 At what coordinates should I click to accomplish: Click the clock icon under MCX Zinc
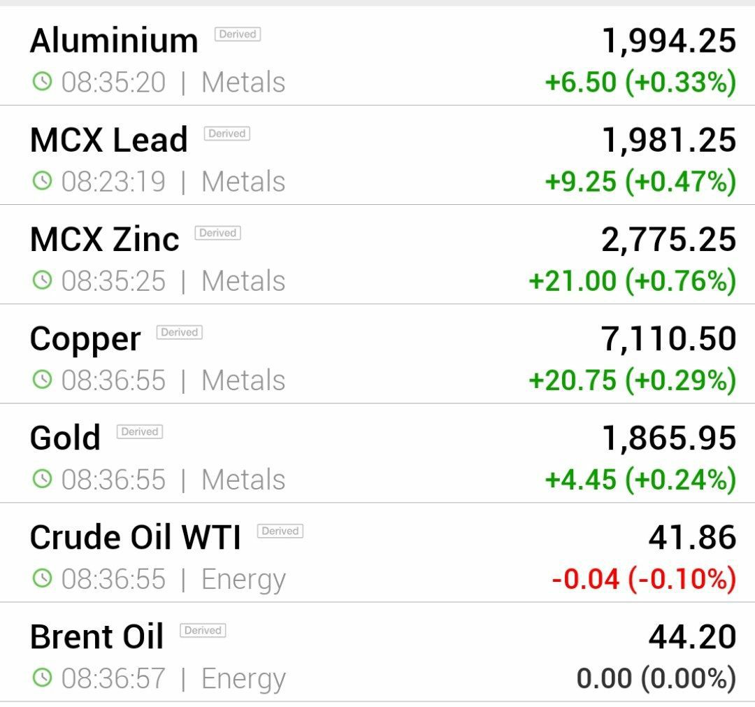pyautogui.click(x=42, y=280)
